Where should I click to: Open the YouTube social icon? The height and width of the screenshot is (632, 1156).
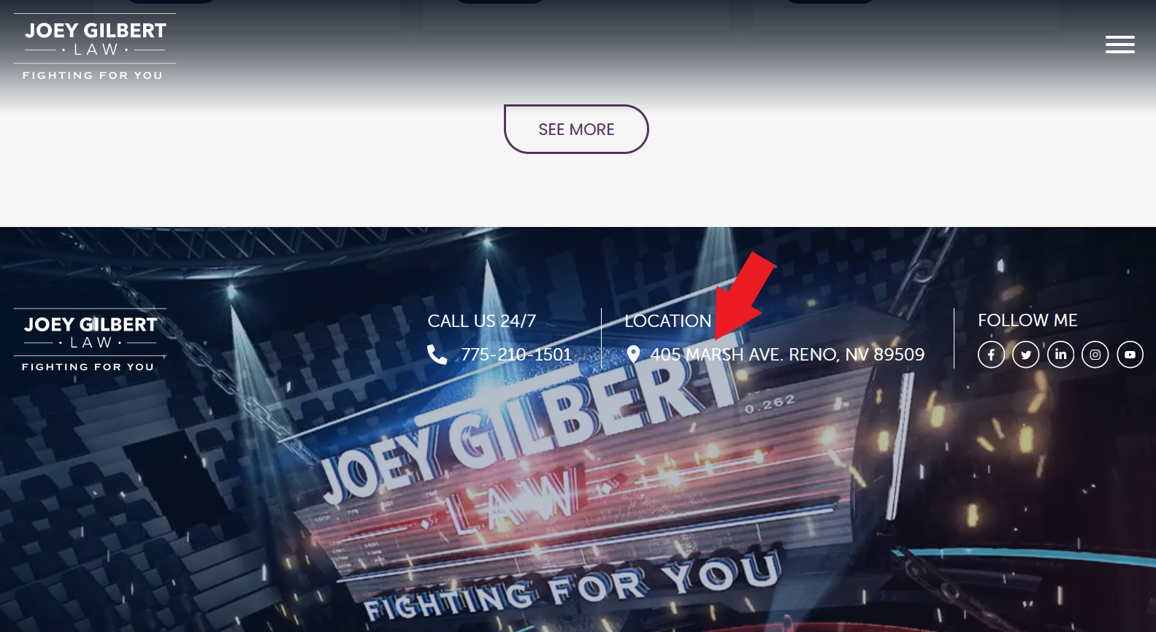[x=1130, y=355]
